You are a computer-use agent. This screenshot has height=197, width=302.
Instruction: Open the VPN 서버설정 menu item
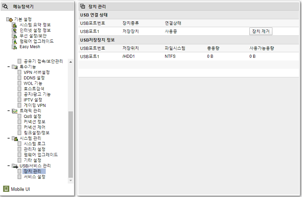[36, 73]
